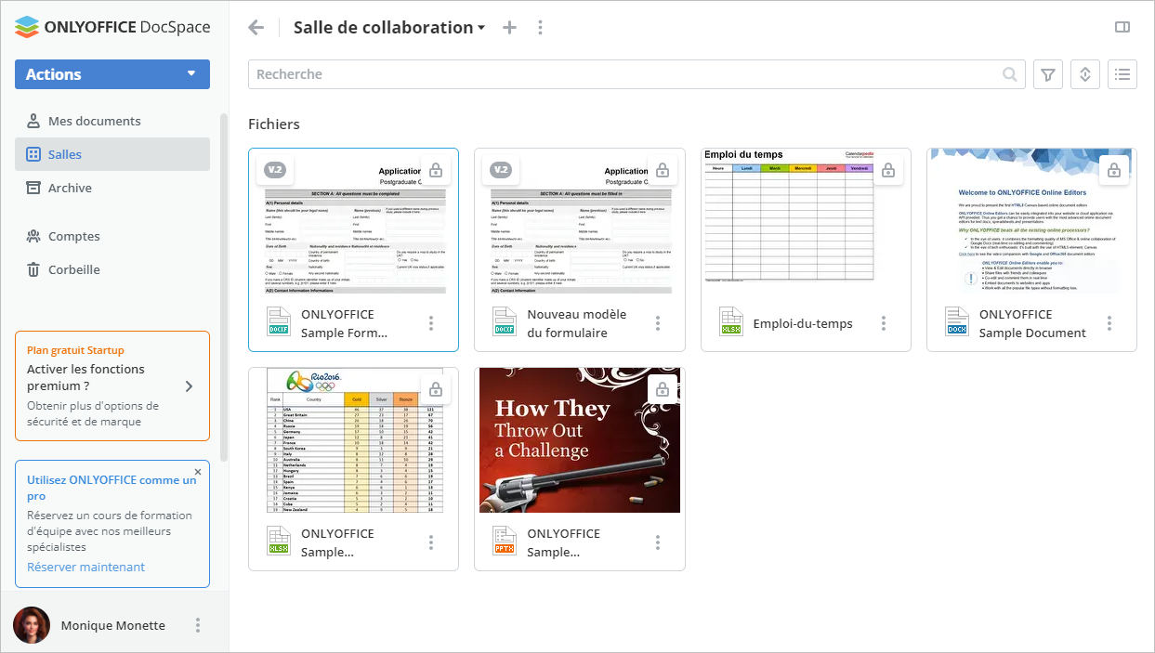Open Monique Monette profile avatar
Screen dimensions: 1155x653
(x=32, y=625)
